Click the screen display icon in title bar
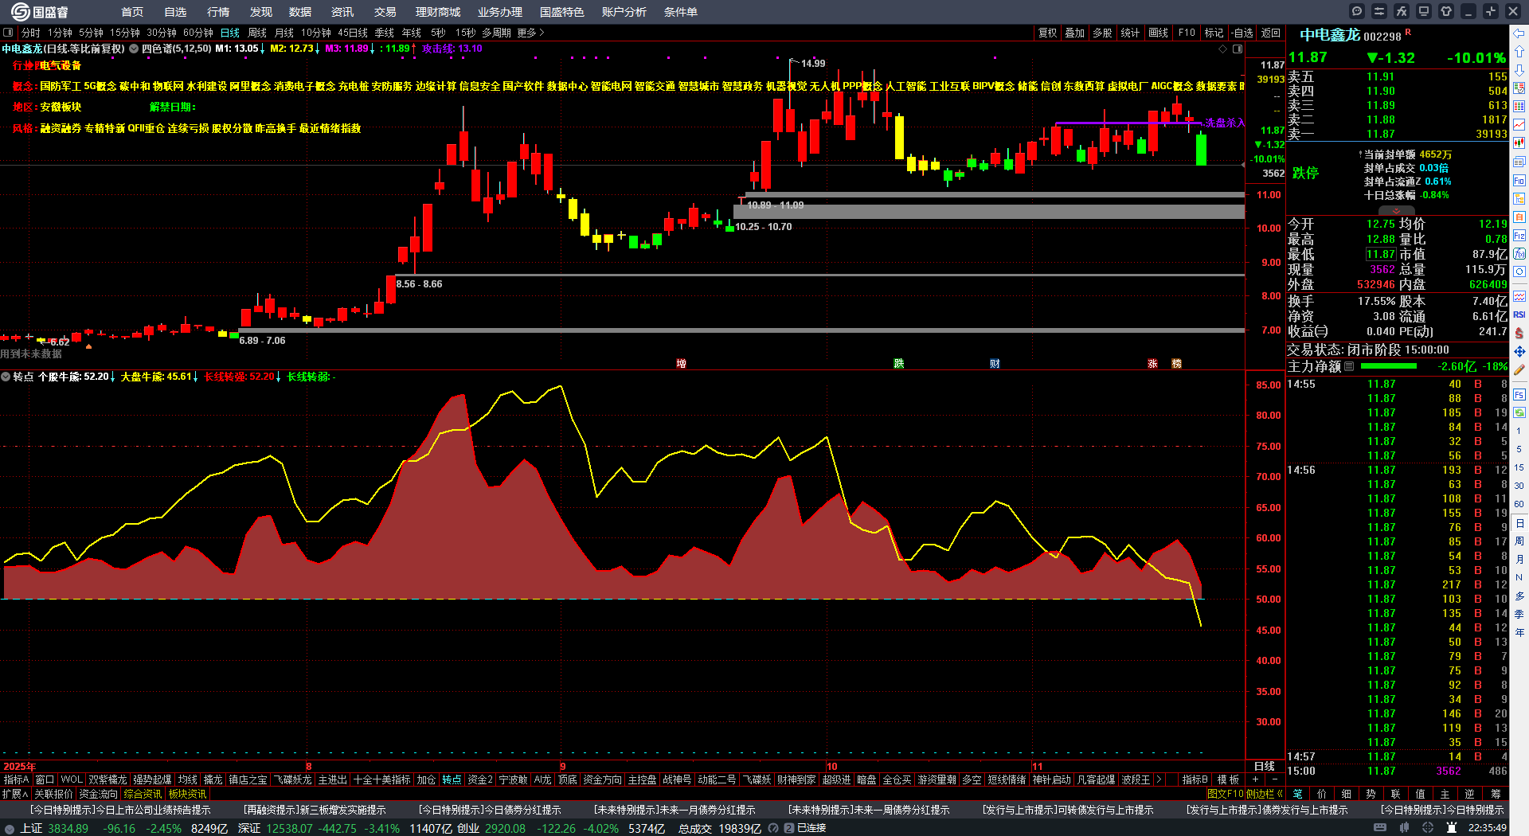This screenshot has height=836, width=1529. click(x=1424, y=11)
